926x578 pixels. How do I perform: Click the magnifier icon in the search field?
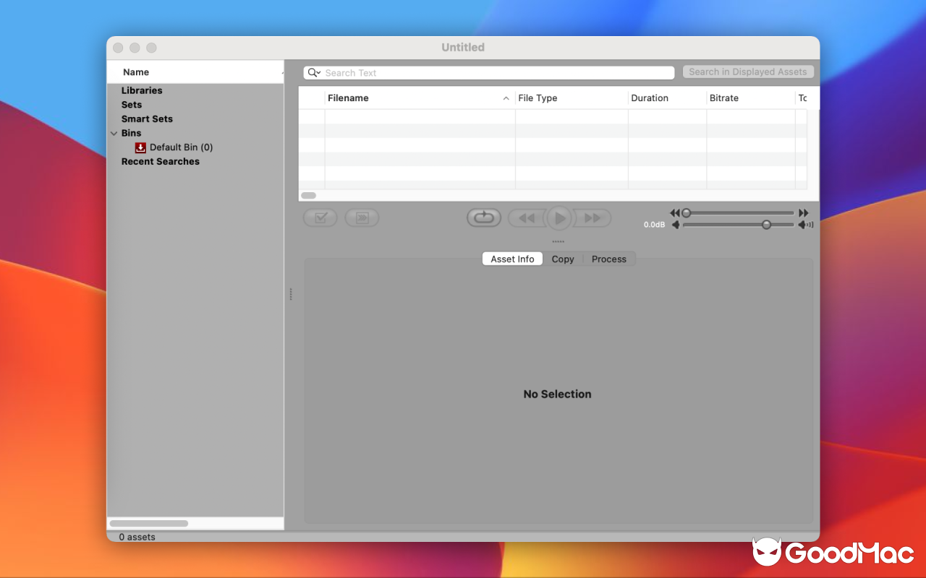[312, 72]
